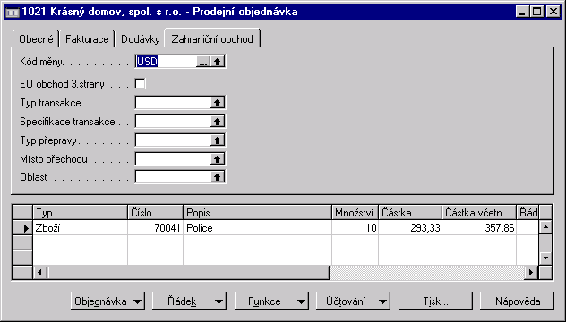Image resolution: width=566 pixels, height=322 pixels.
Task: Click the grid's scroll right arrow
Action: 530,272
